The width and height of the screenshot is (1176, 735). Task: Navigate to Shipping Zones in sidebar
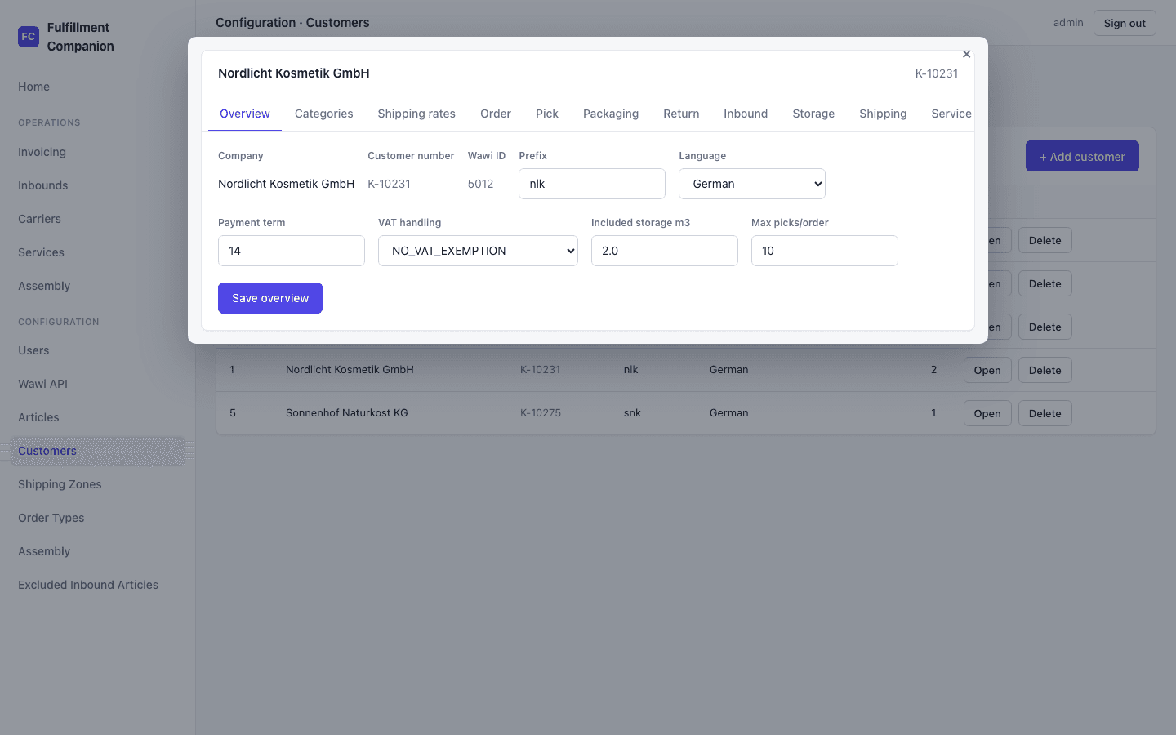click(x=60, y=484)
